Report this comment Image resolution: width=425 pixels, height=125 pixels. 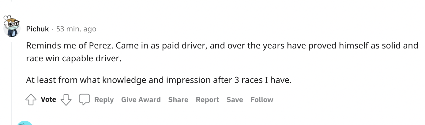tap(207, 100)
